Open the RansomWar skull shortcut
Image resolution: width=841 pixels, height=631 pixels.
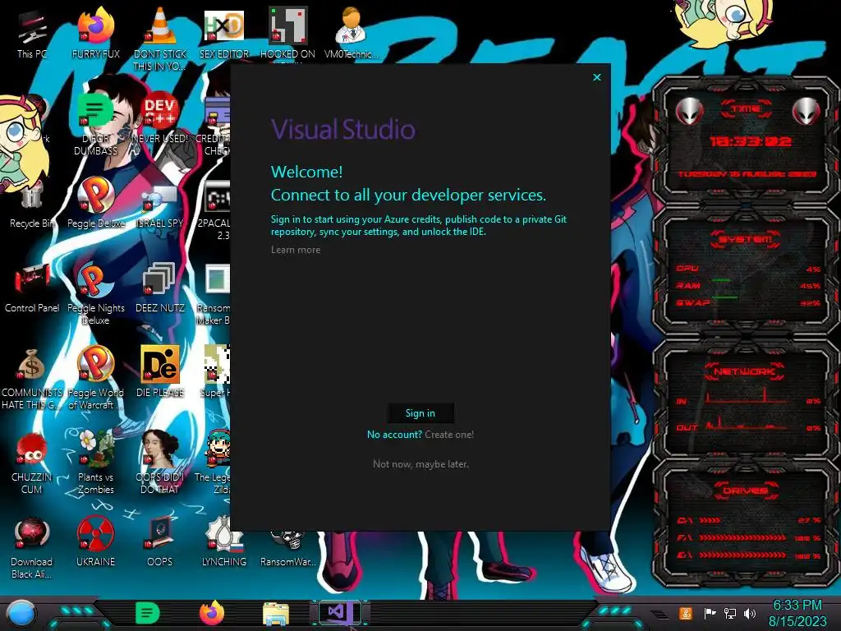pos(287,547)
